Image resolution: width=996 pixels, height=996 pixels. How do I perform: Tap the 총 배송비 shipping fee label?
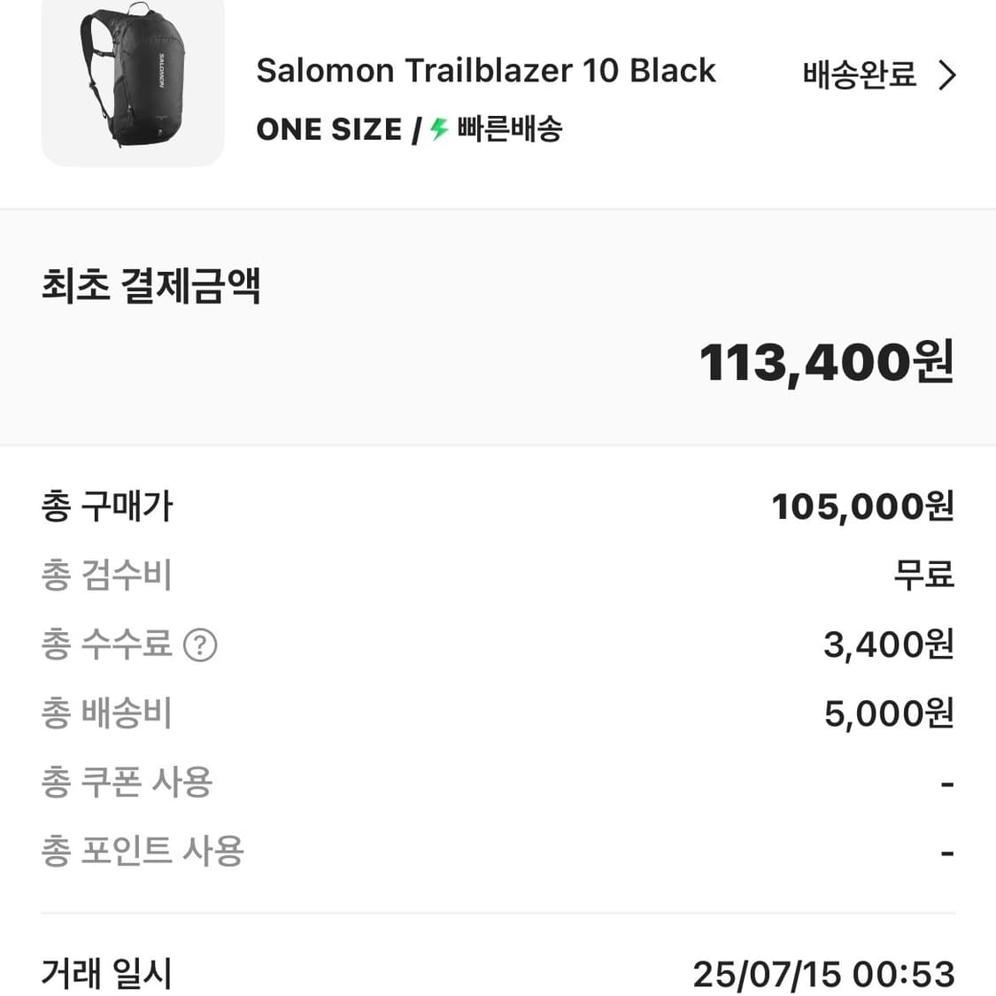point(106,714)
